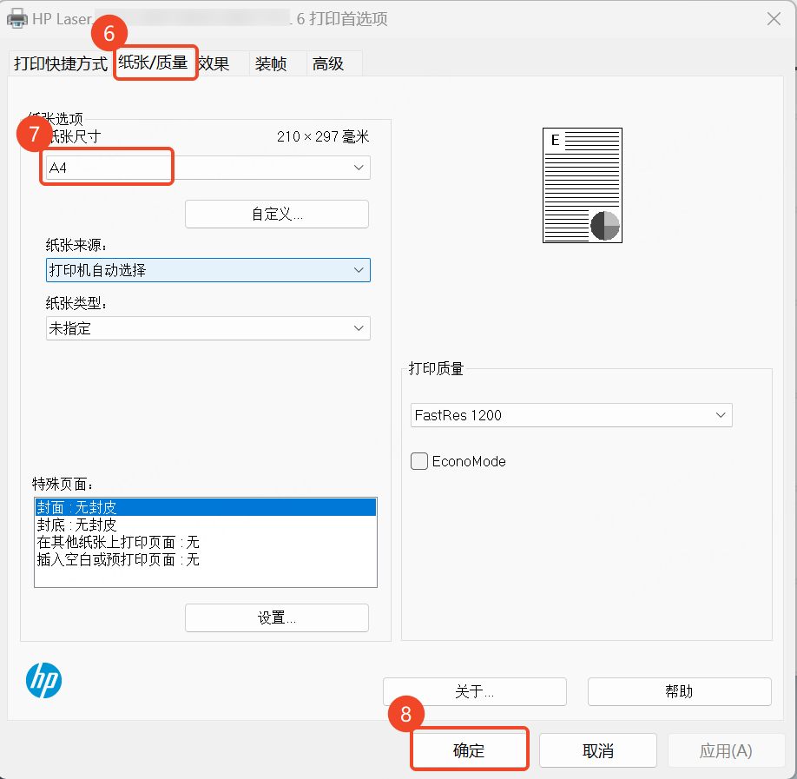The image size is (797, 779).
Task: Click the 应用(A) button
Action: coord(726,750)
